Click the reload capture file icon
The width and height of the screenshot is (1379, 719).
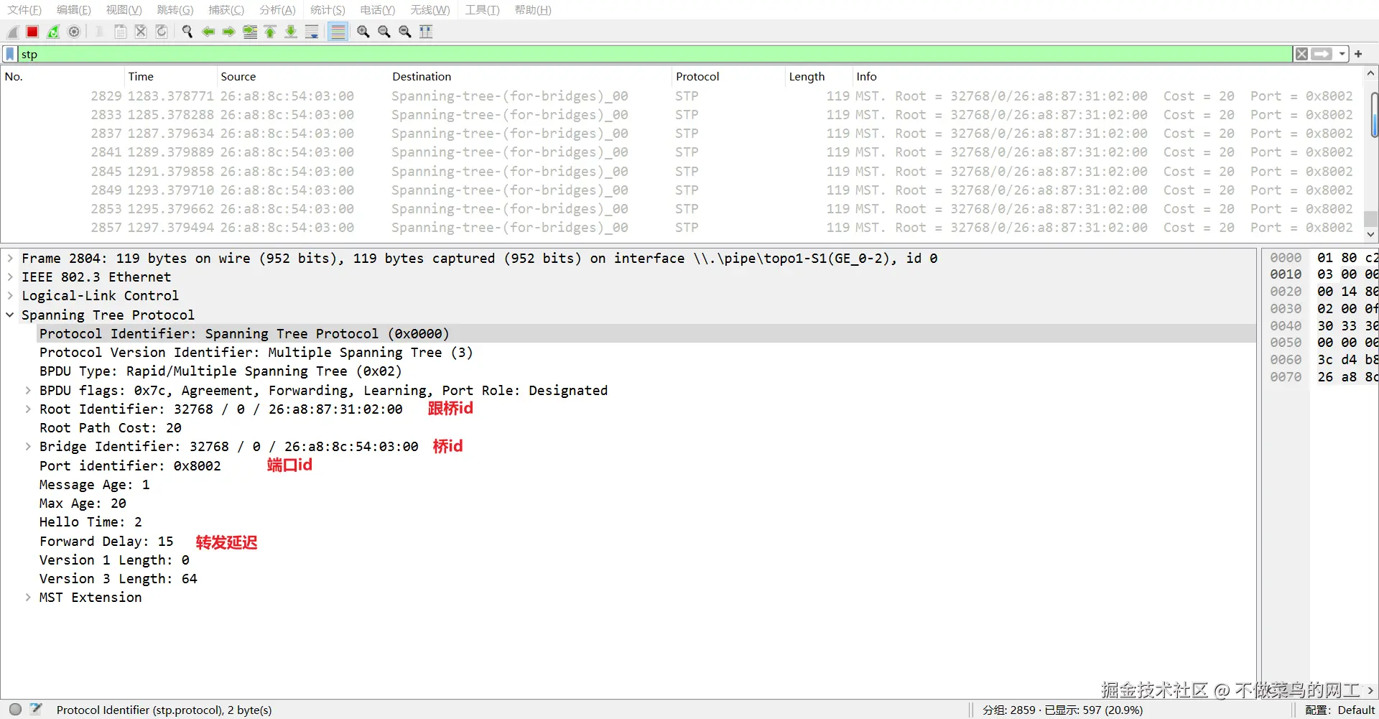pyautogui.click(x=162, y=32)
